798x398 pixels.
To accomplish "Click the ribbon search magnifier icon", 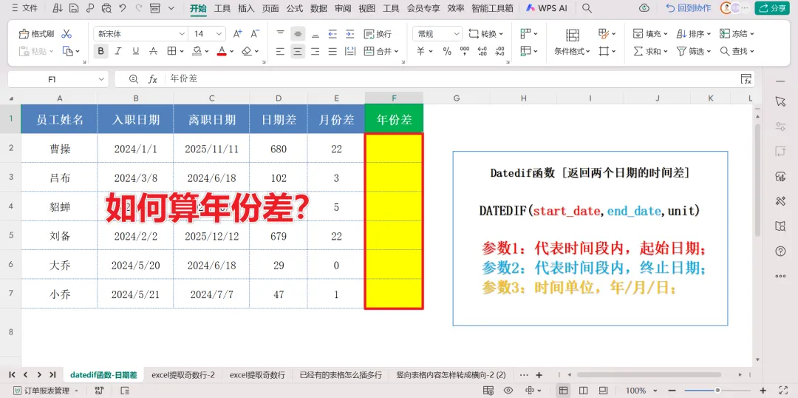I will pyautogui.click(x=587, y=8).
